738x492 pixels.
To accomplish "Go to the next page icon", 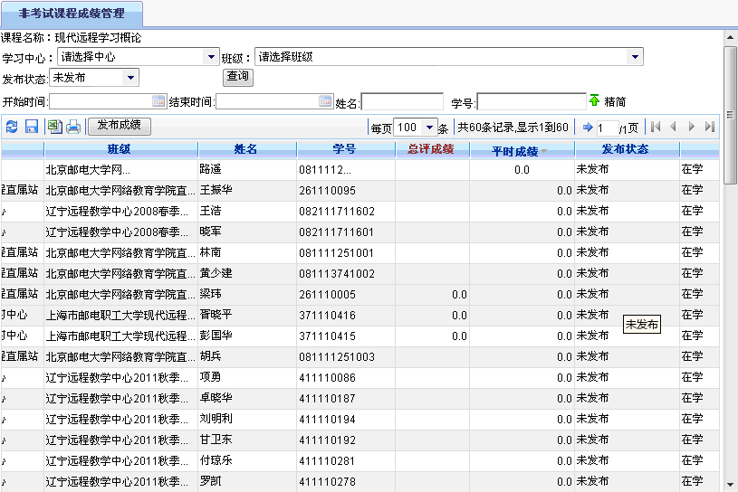I will [x=692, y=127].
